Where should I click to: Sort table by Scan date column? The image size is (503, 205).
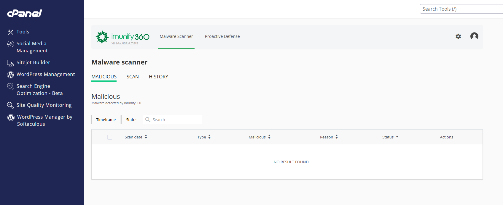click(136, 137)
